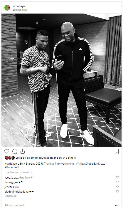Save post with the bookmark icon

117,151
